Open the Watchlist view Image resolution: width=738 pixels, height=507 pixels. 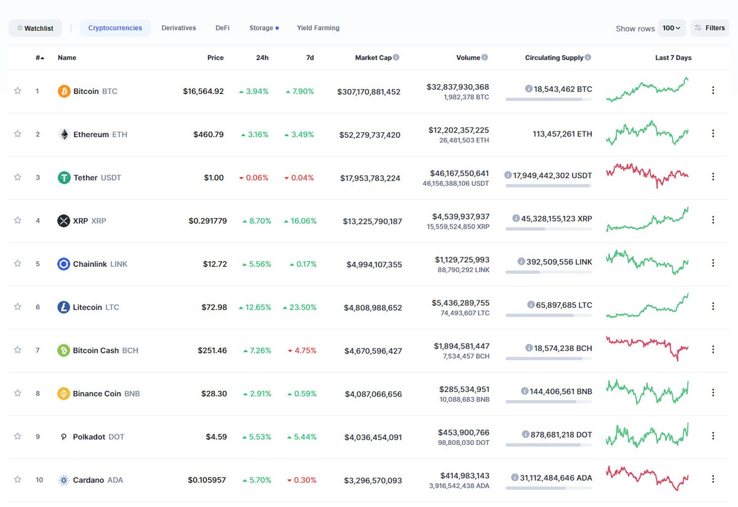[x=35, y=28]
